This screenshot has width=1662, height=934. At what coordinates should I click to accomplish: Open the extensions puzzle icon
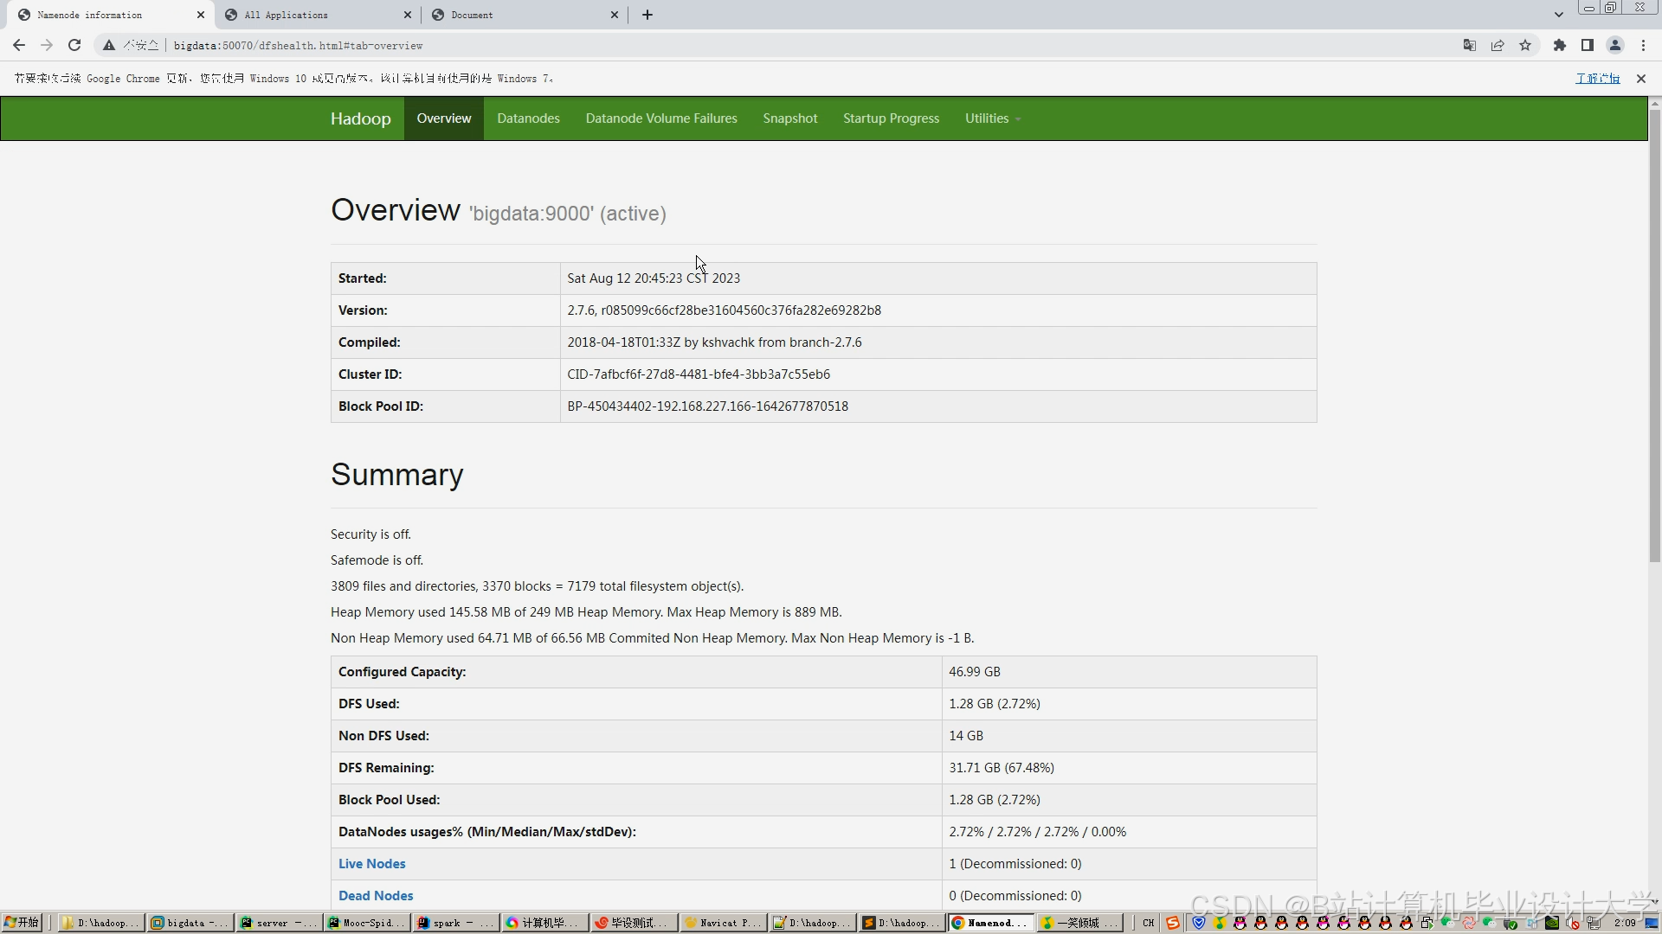(1560, 45)
